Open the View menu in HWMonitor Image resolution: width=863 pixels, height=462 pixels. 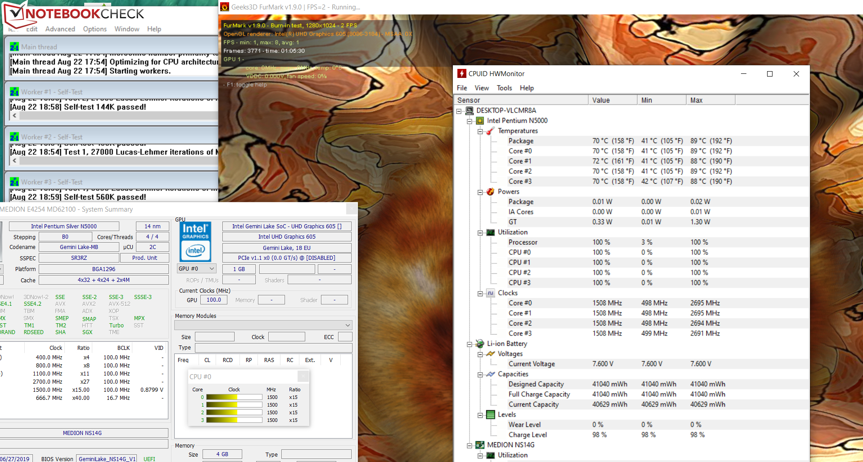[482, 88]
